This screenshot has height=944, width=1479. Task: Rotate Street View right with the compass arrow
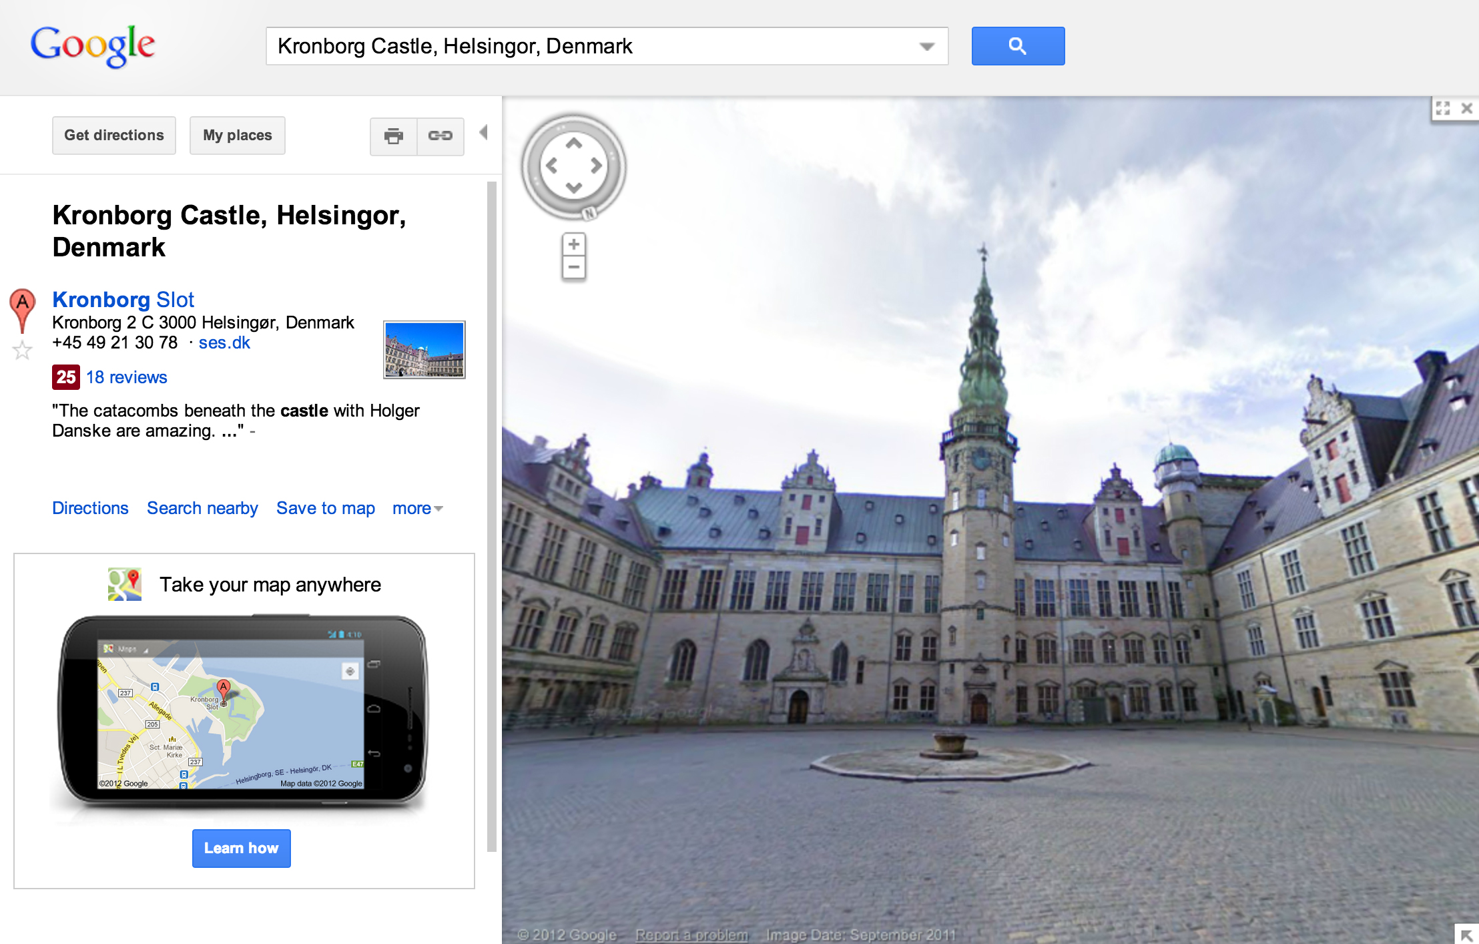(x=596, y=166)
